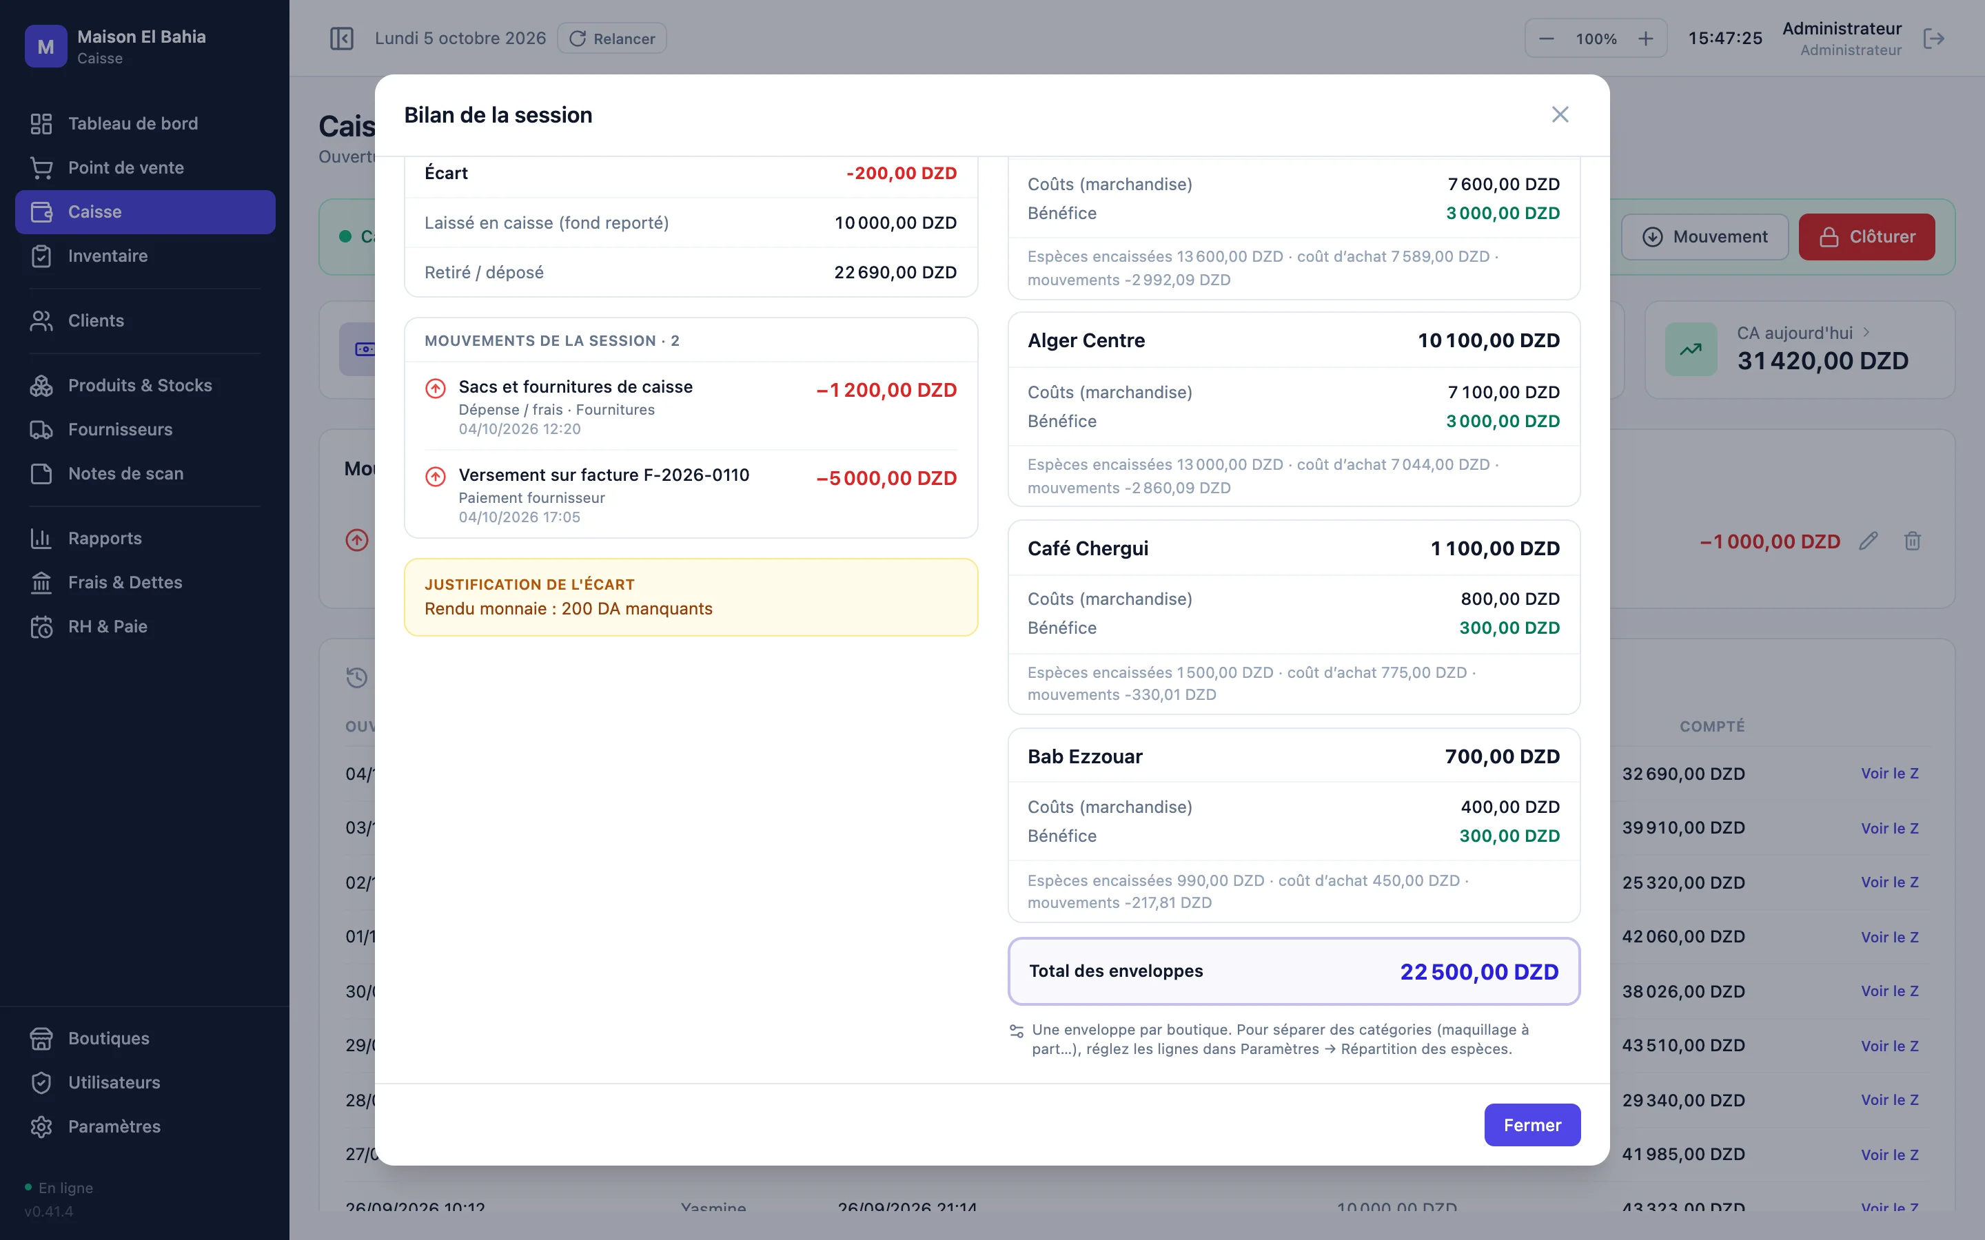Viewport: 1985px width, 1240px height.
Task: Click the RH & Paie calendar icon
Action: (41, 628)
